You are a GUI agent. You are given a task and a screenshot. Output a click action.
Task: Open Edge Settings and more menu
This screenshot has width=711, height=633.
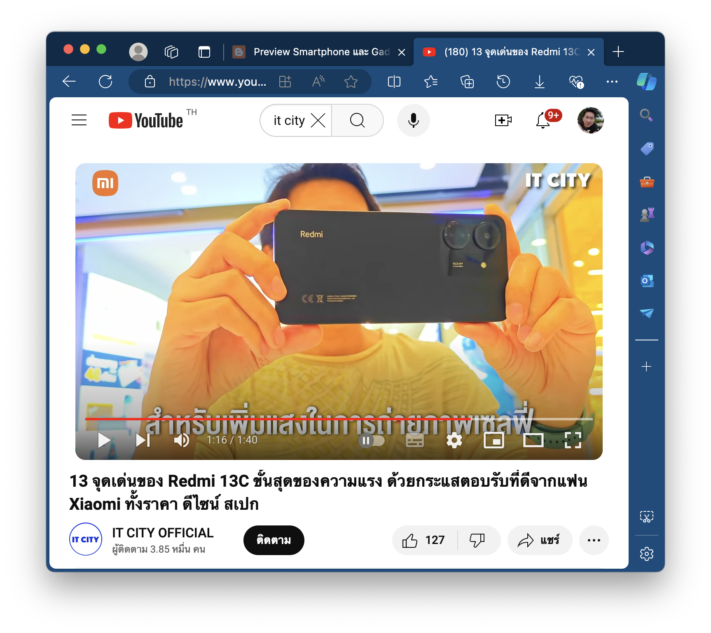(x=612, y=82)
